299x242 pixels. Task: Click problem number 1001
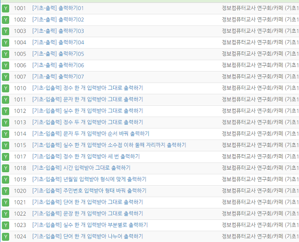[x=20, y=8]
